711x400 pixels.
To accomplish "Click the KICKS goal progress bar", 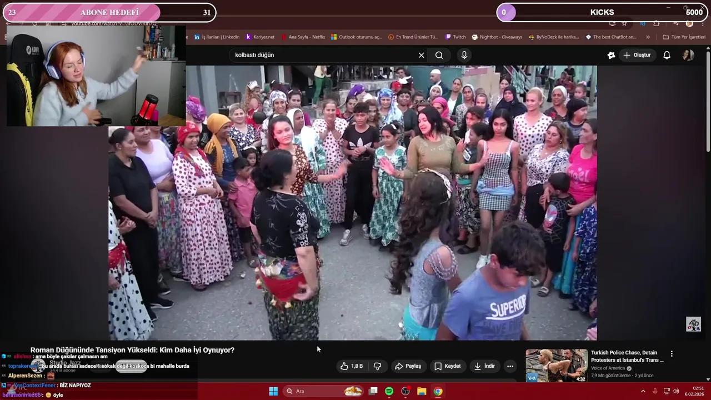I will click(602, 12).
